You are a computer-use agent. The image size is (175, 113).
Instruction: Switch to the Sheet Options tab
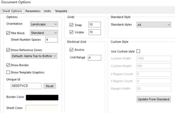[12, 11]
